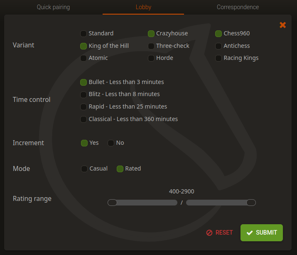The image size is (297, 255).
Task: Check the Racing Kings variant
Action: click(x=218, y=58)
